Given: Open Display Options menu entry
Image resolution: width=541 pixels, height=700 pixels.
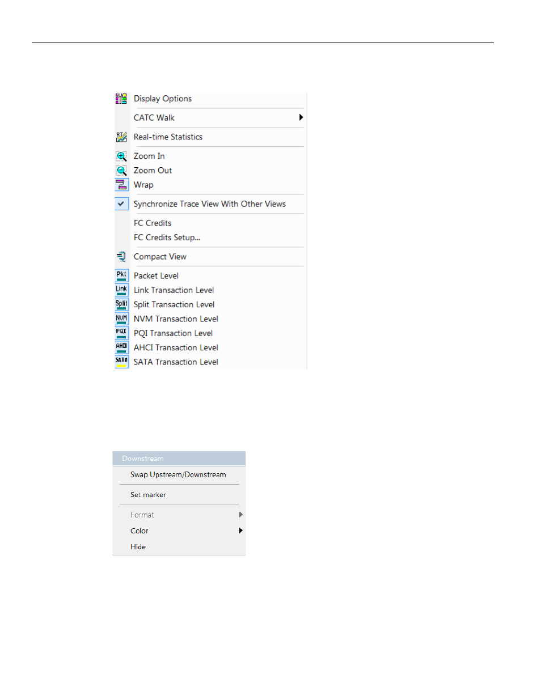Looking at the screenshot, I should pyautogui.click(x=163, y=99).
